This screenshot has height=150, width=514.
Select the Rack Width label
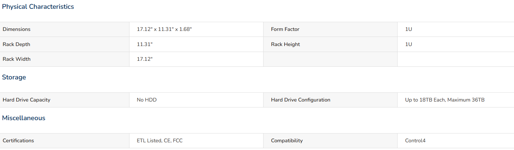point(17,59)
